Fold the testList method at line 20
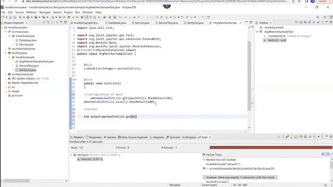333x187 pixels. [76, 79]
